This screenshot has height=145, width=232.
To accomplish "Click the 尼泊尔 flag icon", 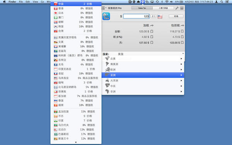I will 56,130.
